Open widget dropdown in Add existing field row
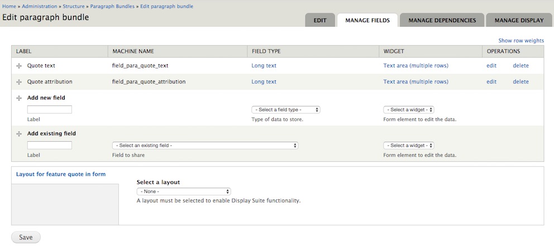 point(408,146)
